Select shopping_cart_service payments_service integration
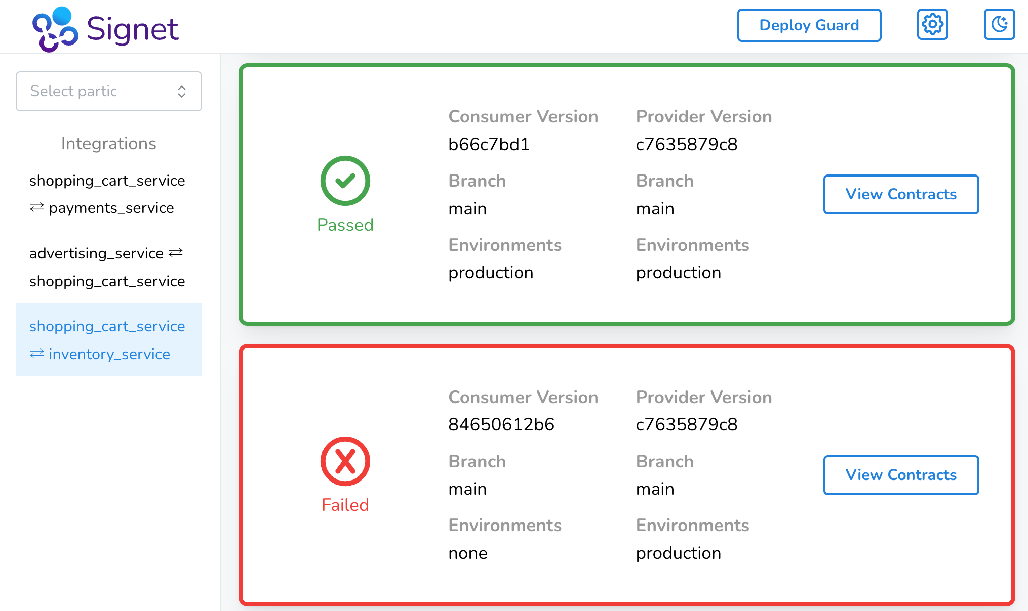The height and width of the screenshot is (611, 1028). pyautogui.click(x=107, y=194)
